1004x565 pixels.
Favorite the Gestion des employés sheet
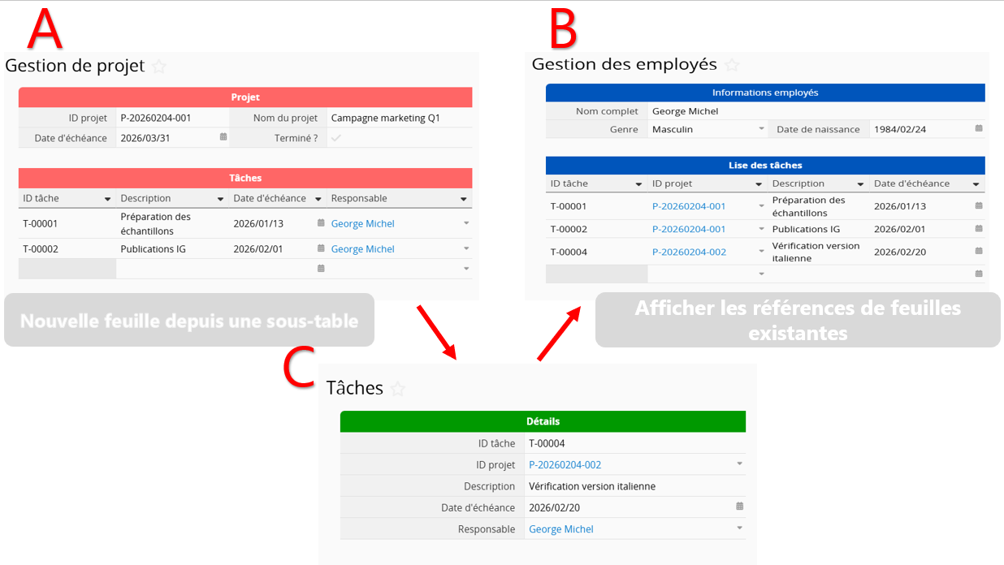(732, 65)
